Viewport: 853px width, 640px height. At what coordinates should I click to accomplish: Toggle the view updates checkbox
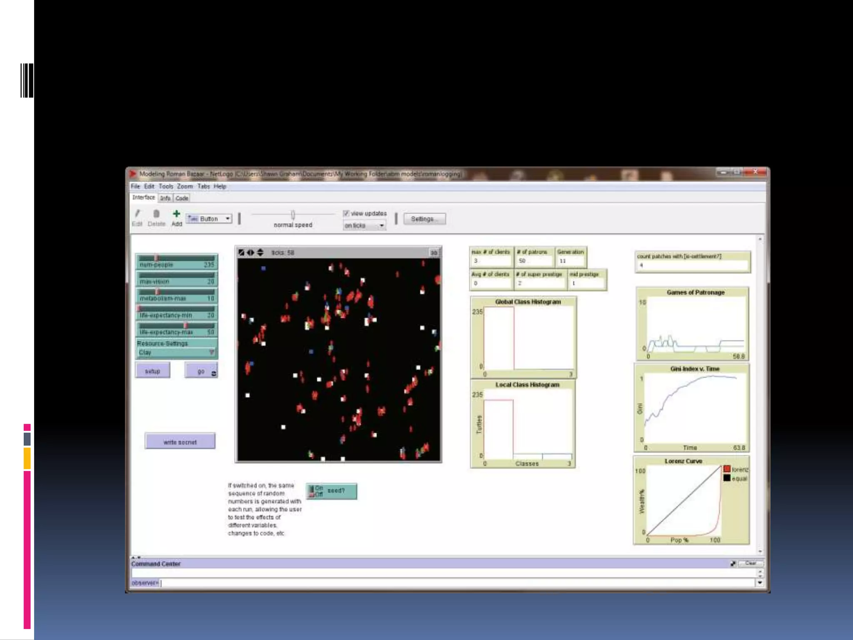pyautogui.click(x=346, y=213)
